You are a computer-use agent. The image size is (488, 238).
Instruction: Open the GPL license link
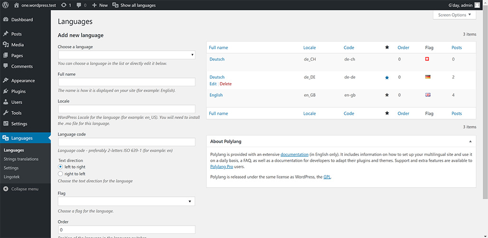327,177
